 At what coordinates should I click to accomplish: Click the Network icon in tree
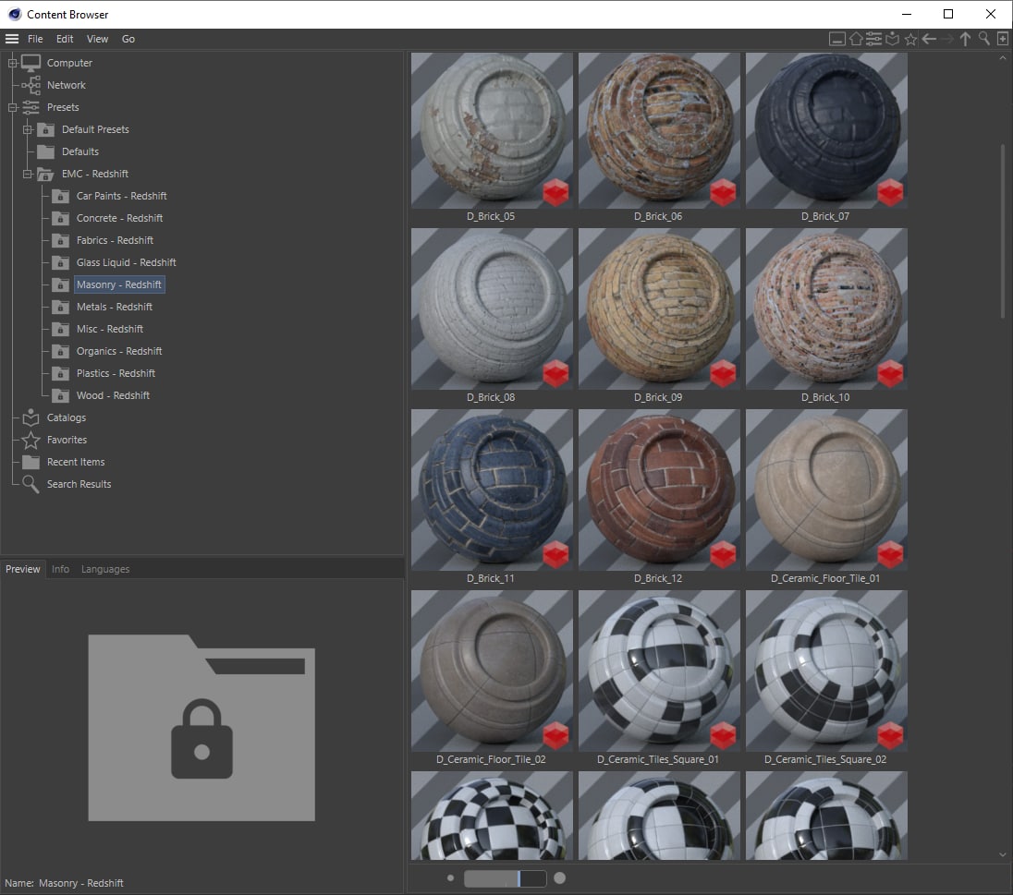[x=31, y=85]
